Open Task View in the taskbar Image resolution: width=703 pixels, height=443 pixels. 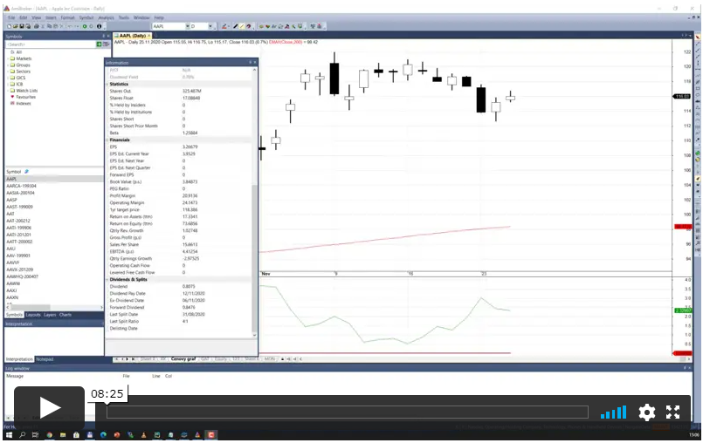coord(36,435)
